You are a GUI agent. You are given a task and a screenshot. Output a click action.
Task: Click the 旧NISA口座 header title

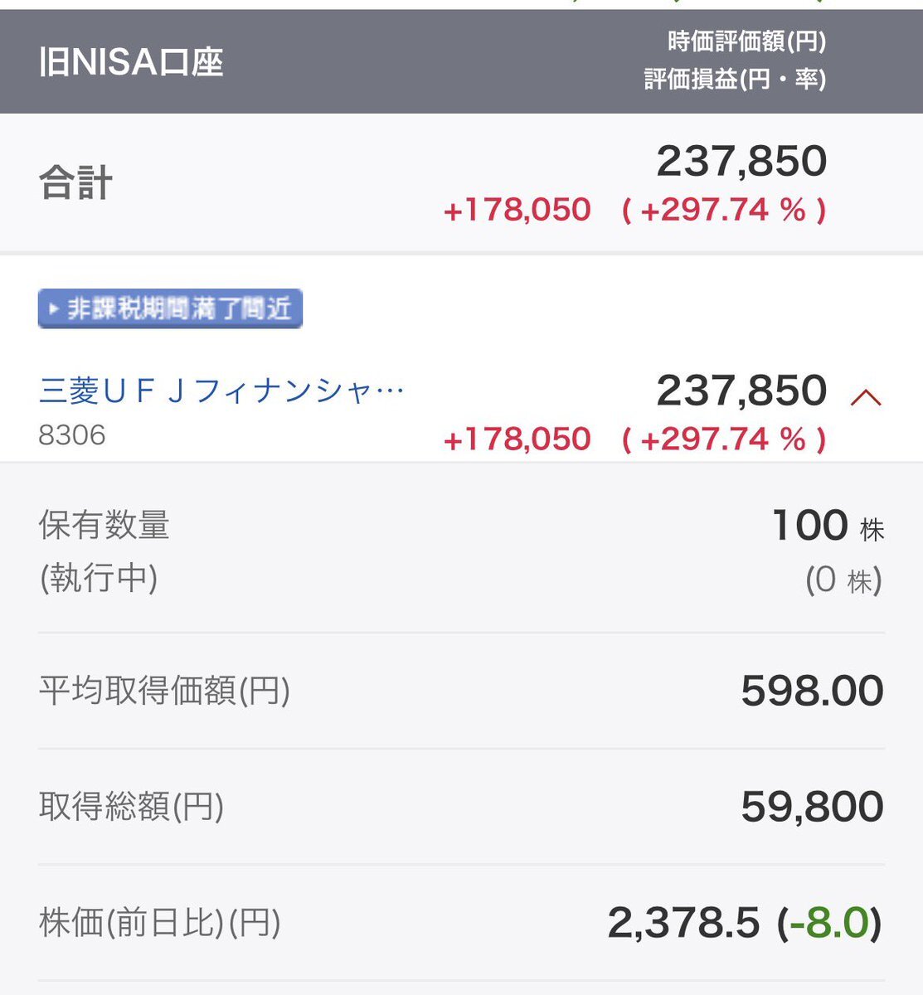tap(131, 63)
